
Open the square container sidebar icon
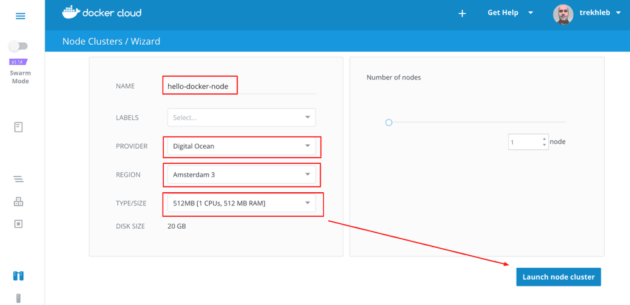tap(18, 224)
